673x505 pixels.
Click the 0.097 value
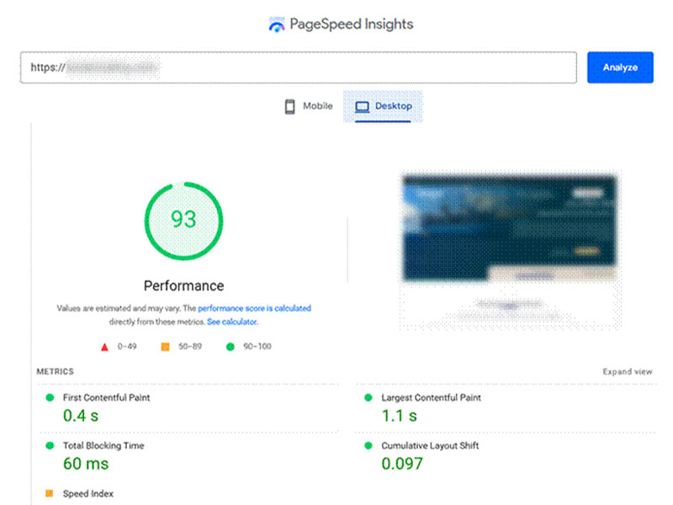coord(402,464)
